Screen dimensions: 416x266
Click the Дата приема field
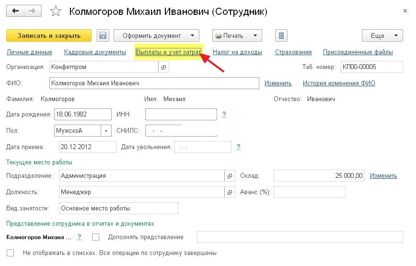(88, 147)
